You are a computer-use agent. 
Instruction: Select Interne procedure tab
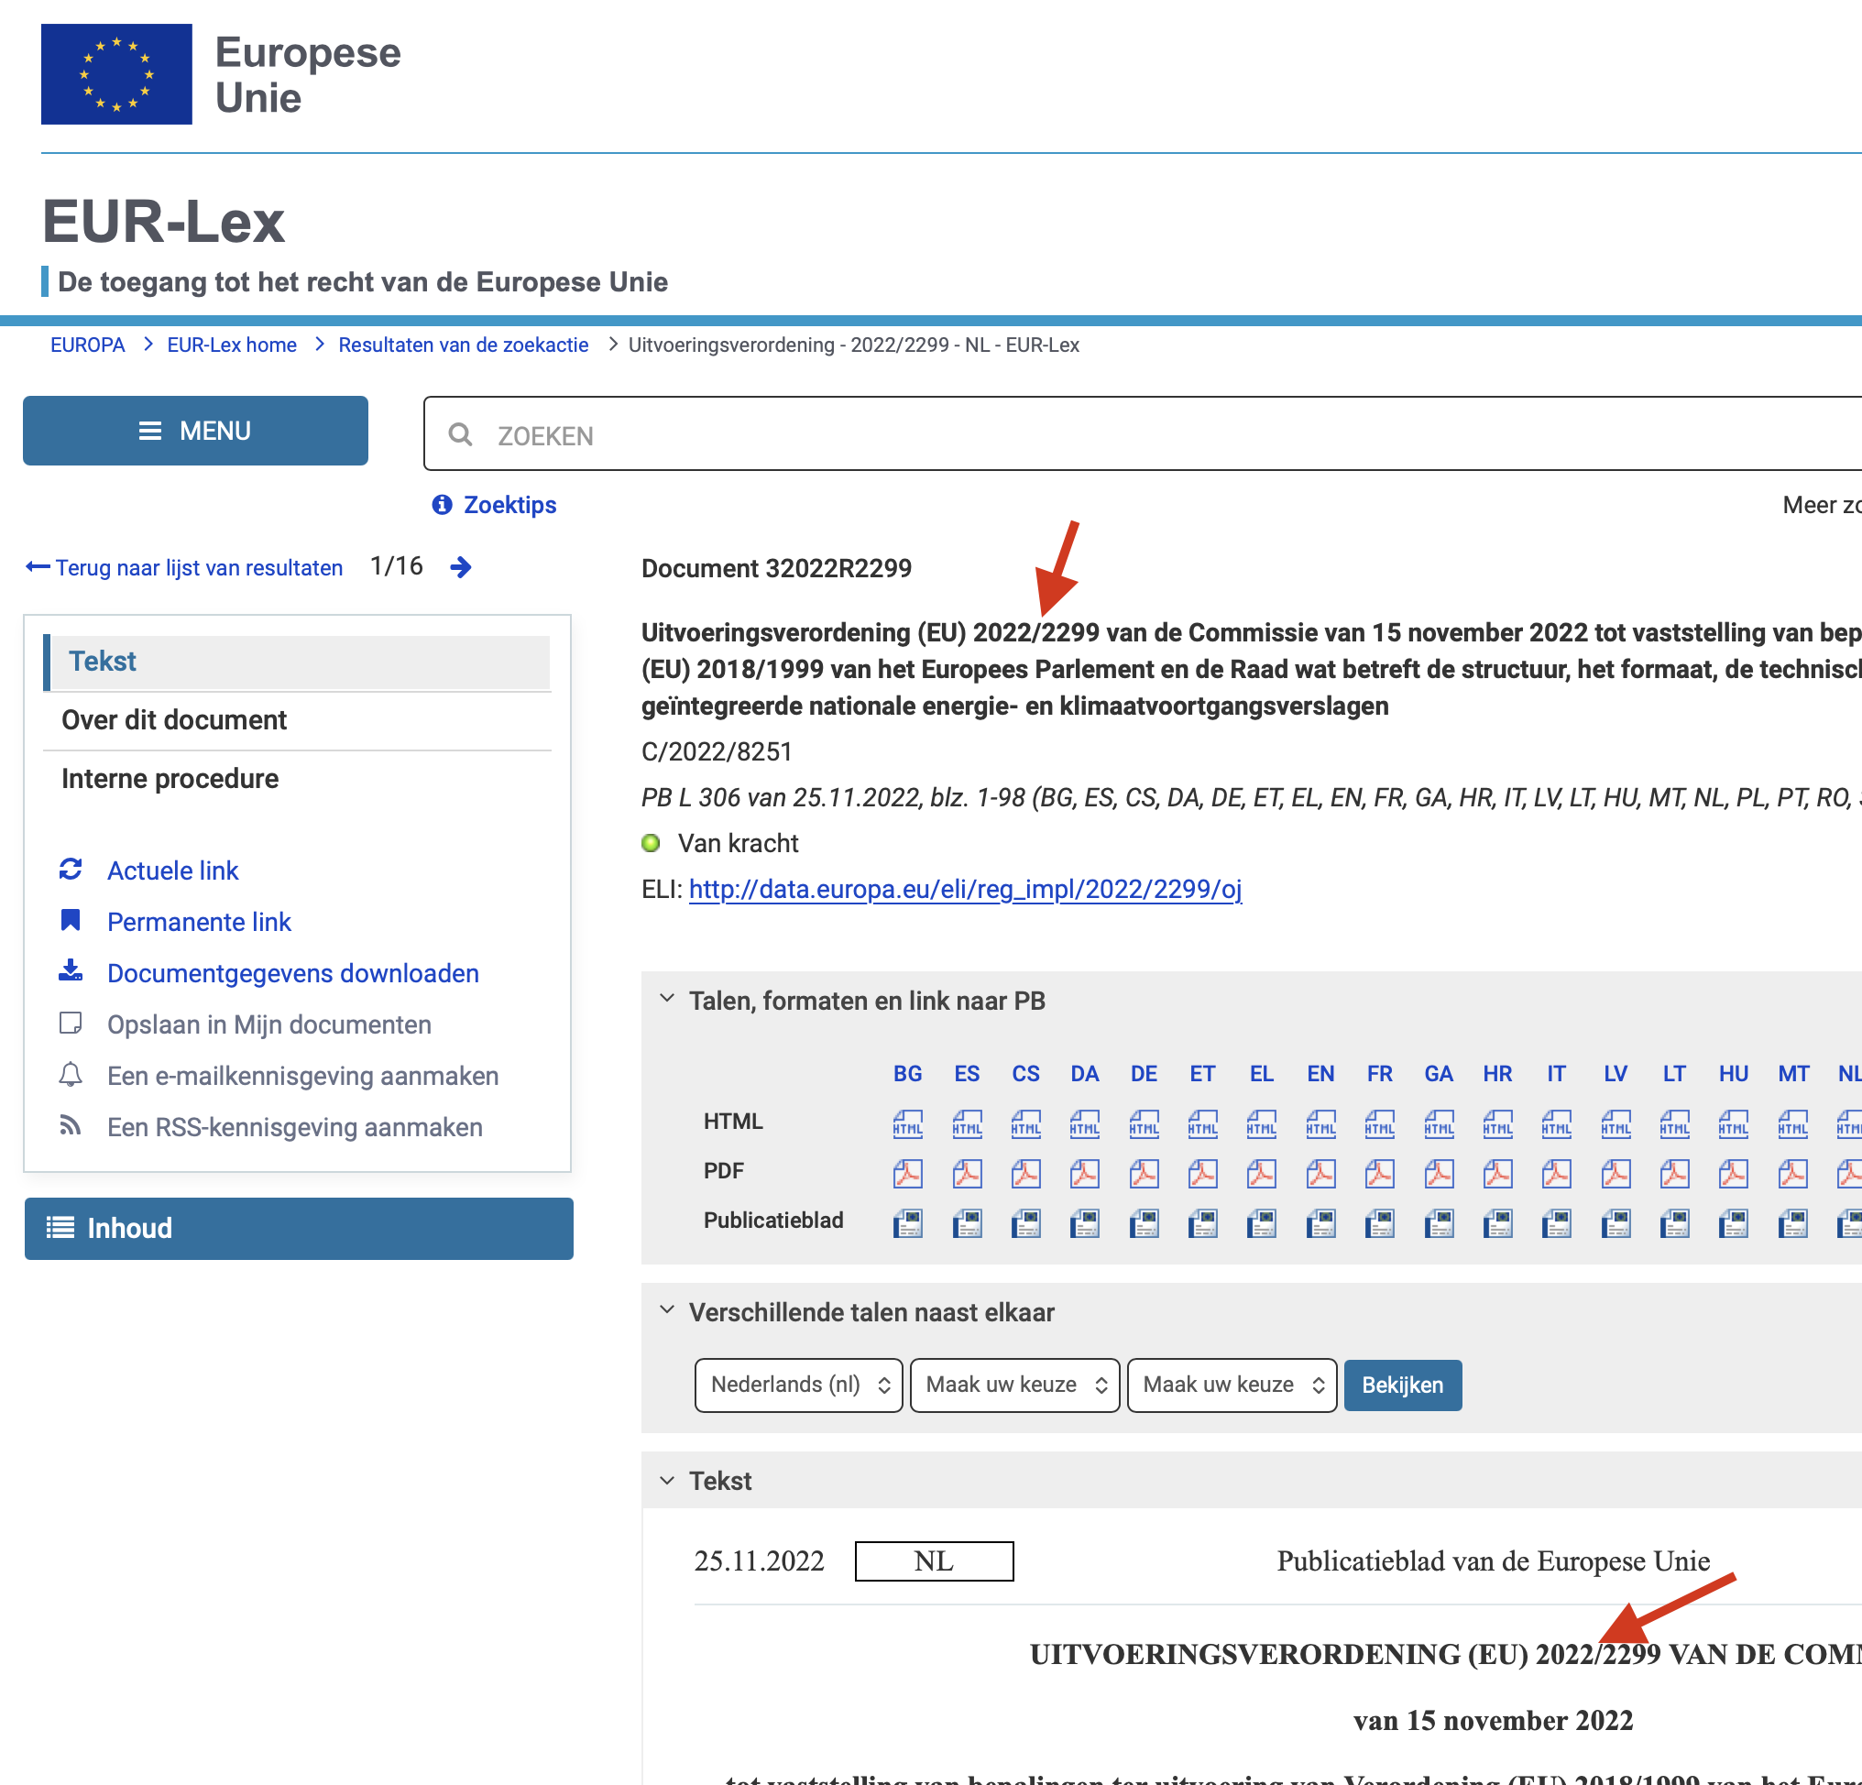[x=296, y=779]
